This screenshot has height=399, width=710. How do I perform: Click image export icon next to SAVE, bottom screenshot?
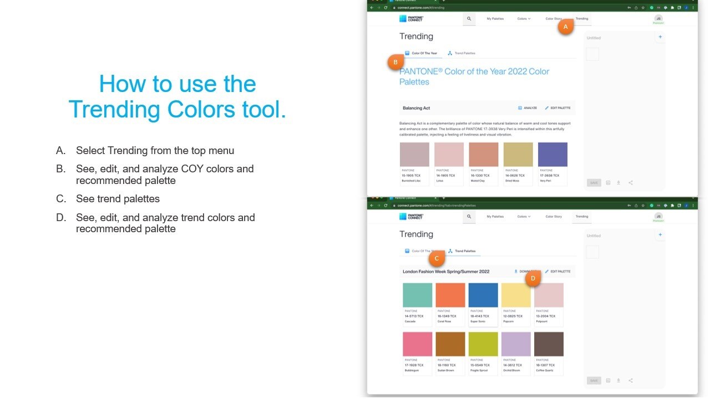(608, 381)
